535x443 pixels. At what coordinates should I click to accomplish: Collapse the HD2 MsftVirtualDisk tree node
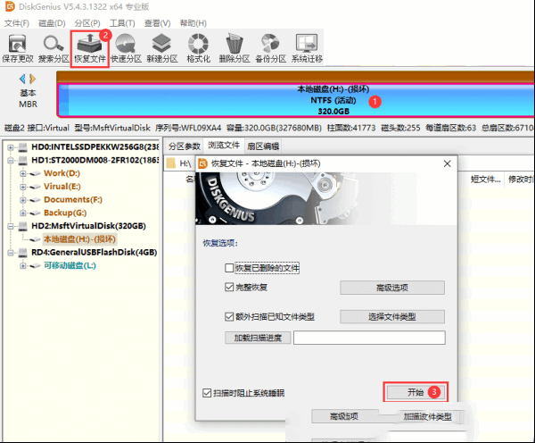point(11,226)
